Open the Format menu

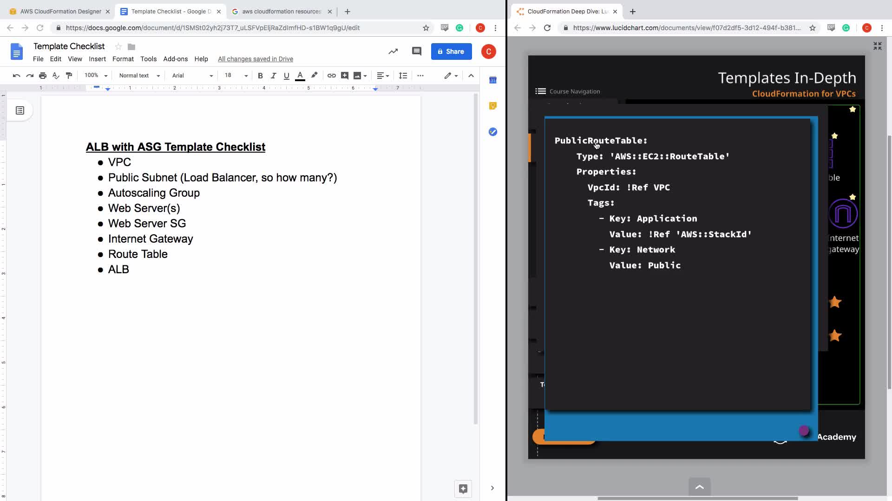[x=123, y=59]
